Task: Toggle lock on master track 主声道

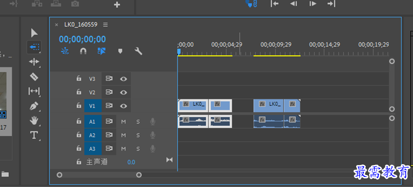Action: (x=79, y=162)
